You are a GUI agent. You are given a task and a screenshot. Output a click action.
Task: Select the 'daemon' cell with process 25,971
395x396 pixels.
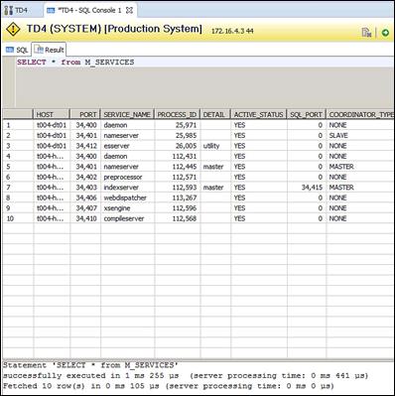127,125
